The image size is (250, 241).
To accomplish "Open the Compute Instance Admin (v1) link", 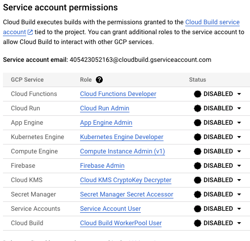I will coord(123,151).
